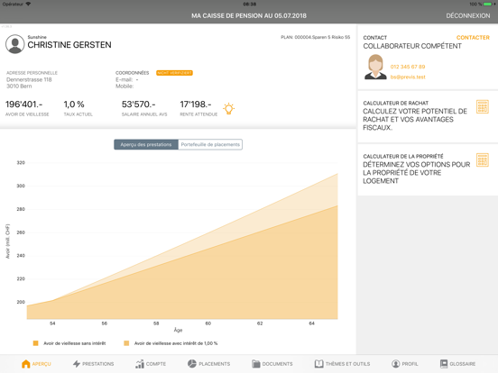The height and width of the screenshot is (373, 498).
Task: Check the Wi-Fi status icon
Action: [28, 5]
